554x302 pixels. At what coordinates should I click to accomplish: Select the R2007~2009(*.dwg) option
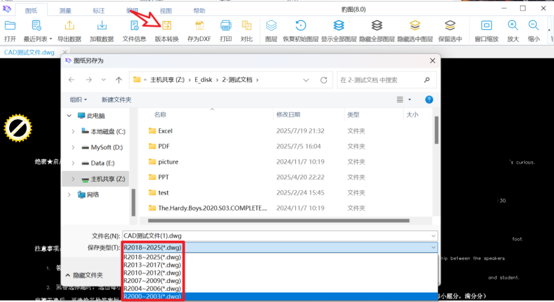[152, 281]
